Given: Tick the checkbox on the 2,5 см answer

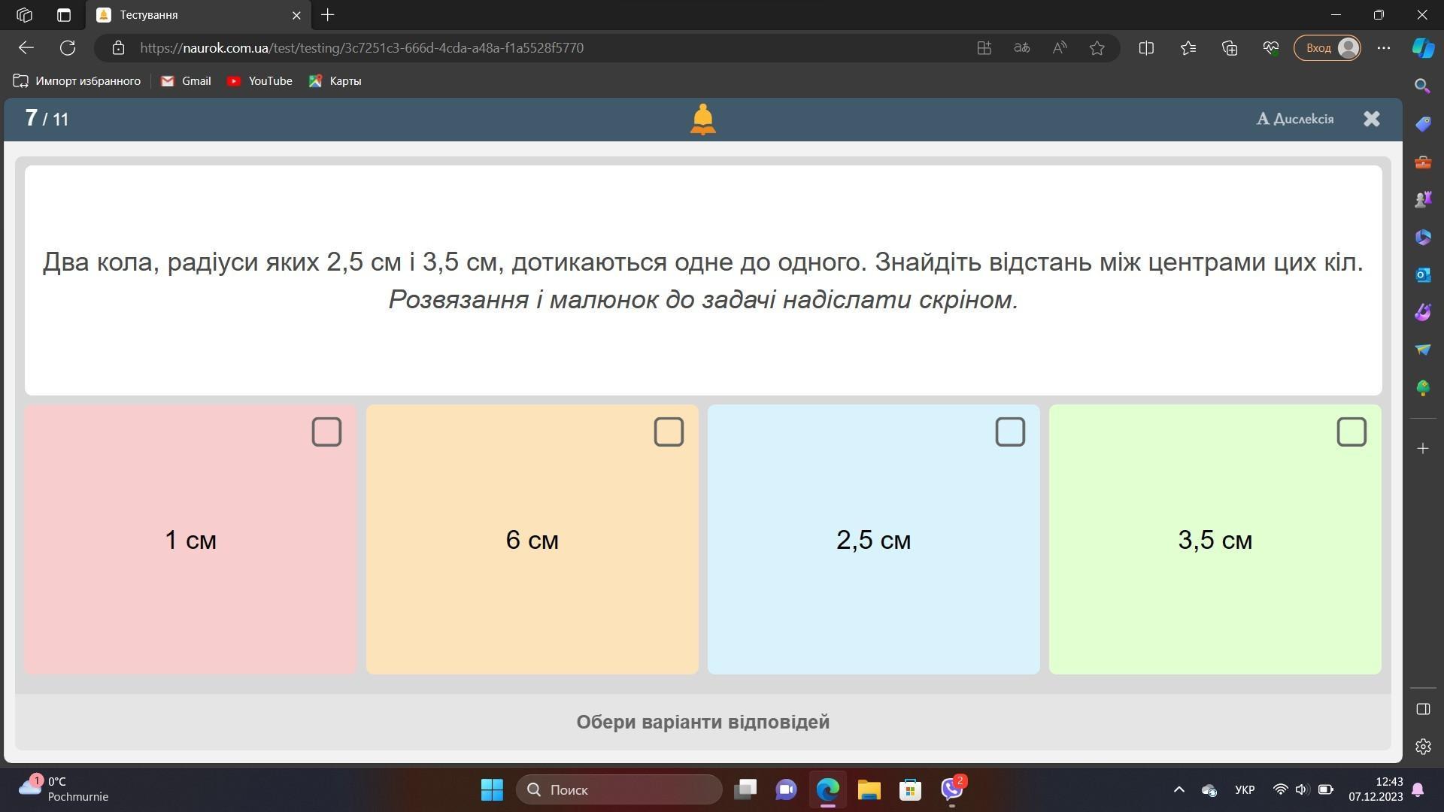Looking at the screenshot, I should (x=1010, y=432).
